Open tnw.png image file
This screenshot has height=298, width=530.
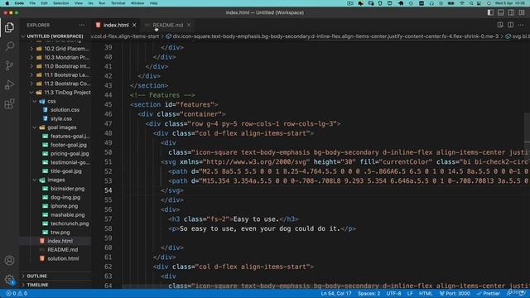60,232
